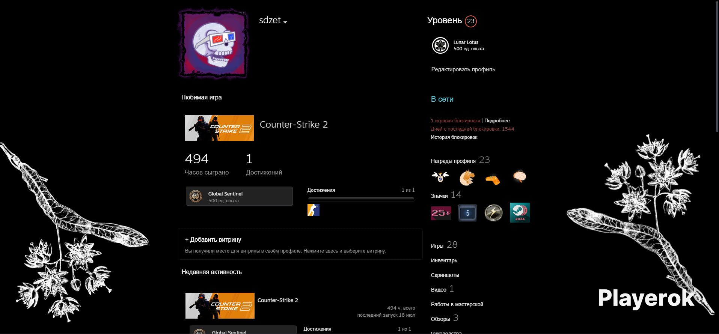
Task: Open Counter-Strike 2 title in recent activity
Action: tap(278, 300)
